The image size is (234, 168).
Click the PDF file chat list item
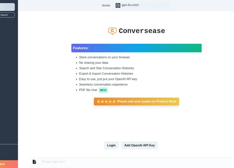tap(88, 90)
